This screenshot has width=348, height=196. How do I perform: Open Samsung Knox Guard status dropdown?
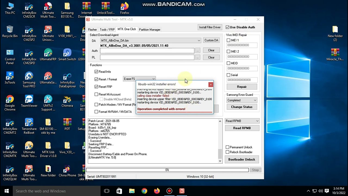pos(242,100)
